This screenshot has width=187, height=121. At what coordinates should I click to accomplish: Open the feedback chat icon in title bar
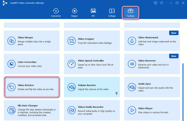pos(155,3)
